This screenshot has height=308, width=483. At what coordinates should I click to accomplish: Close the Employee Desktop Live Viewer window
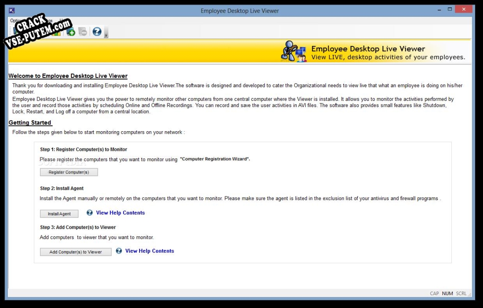464,9
